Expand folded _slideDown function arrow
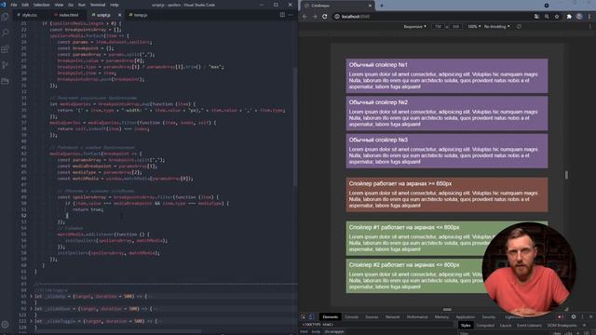The width and height of the screenshot is (596, 335). pos(31,309)
